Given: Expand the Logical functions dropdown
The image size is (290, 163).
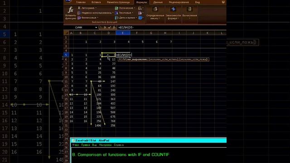Looking at the screenshot, I should tap(135, 8).
